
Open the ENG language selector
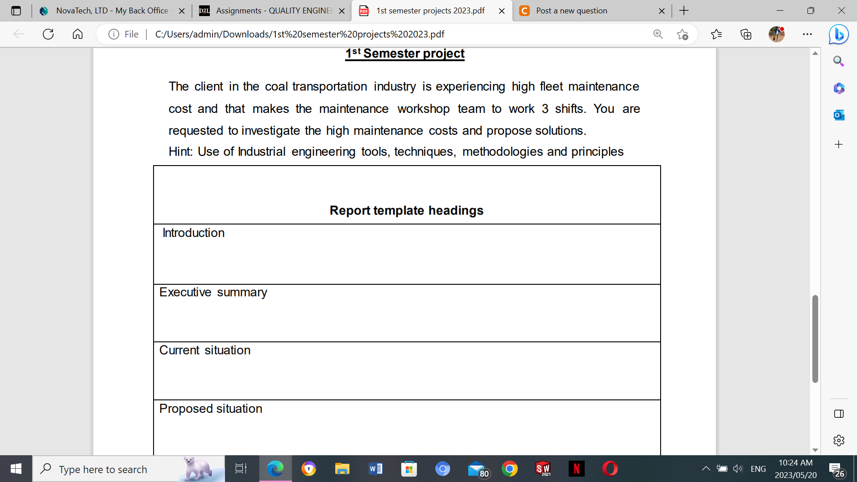click(758, 469)
